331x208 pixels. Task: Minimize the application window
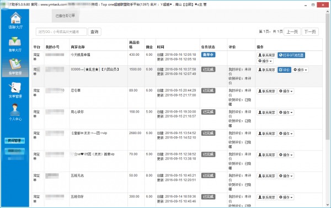click(x=306, y=5)
